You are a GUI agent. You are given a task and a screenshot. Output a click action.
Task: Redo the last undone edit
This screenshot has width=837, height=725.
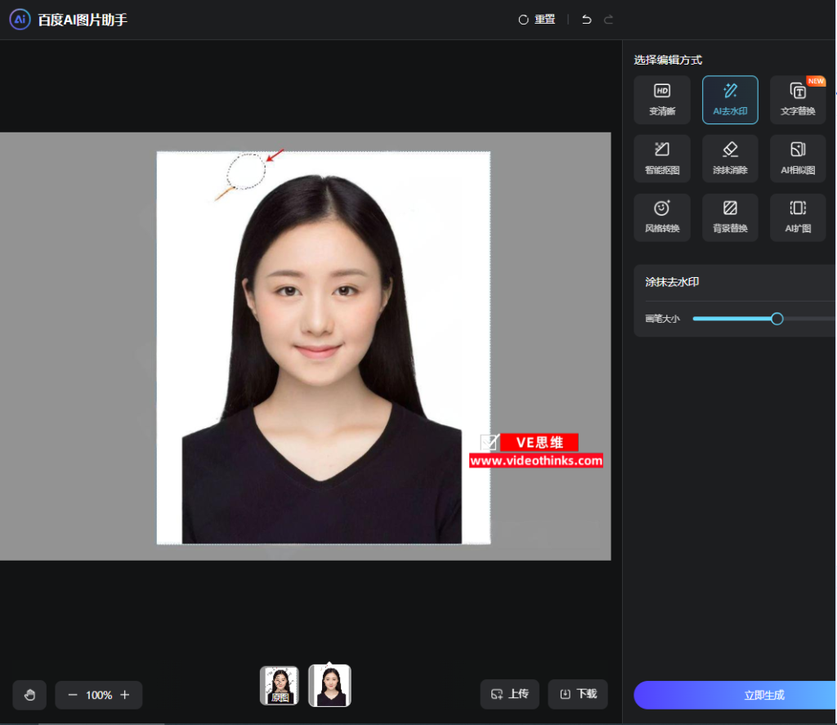[x=608, y=20]
